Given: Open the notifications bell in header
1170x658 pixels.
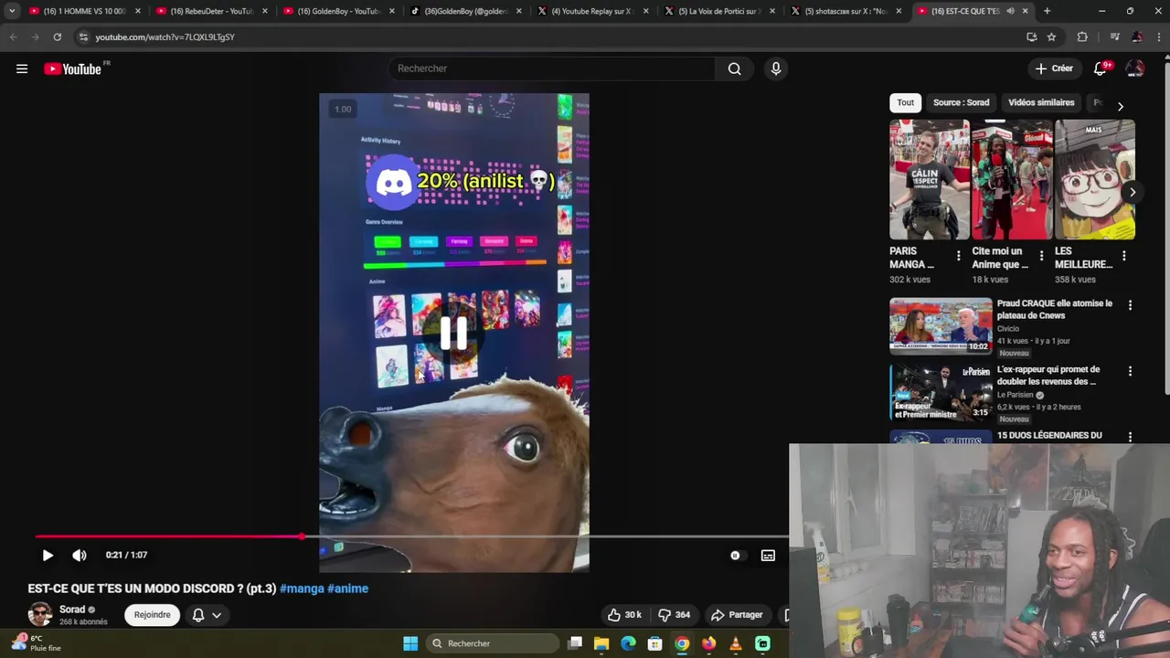Looking at the screenshot, I should click(x=1101, y=69).
